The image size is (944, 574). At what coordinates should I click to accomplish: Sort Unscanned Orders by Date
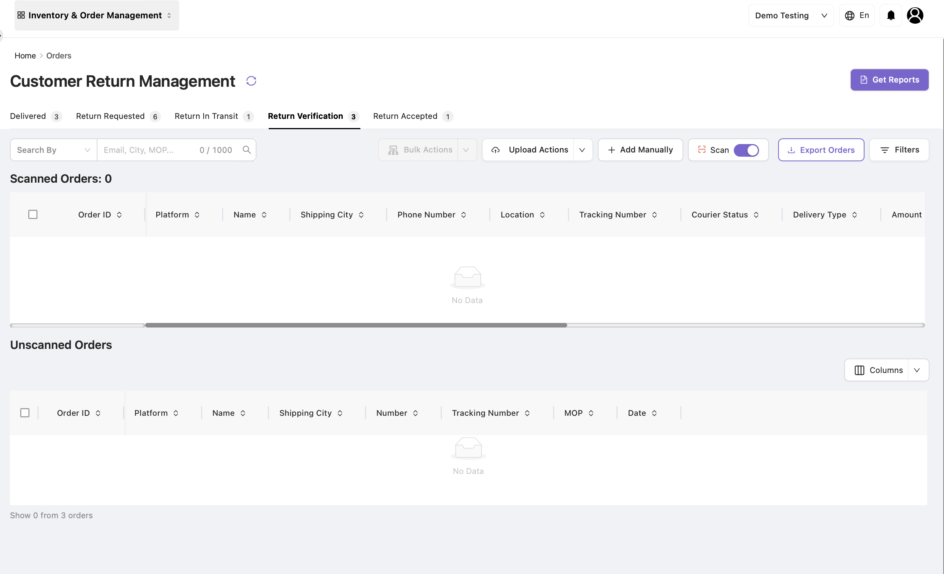point(654,413)
